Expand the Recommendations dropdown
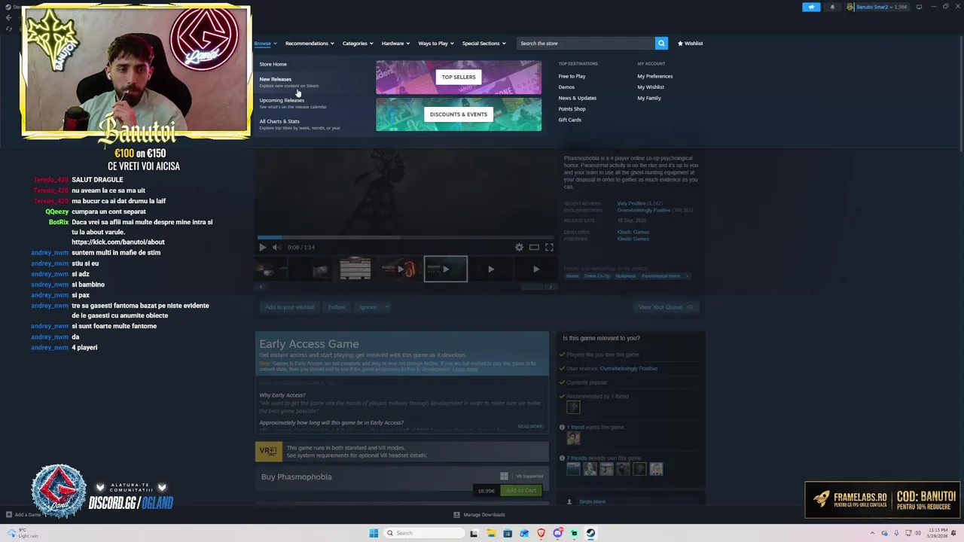The height and width of the screenshot is (542, 964). (310, 43)
